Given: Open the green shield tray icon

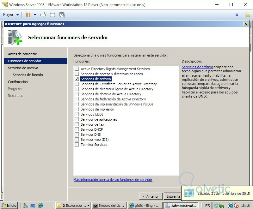Looking at the screenshot, I should pyautogui.click(x=222, y=206).
